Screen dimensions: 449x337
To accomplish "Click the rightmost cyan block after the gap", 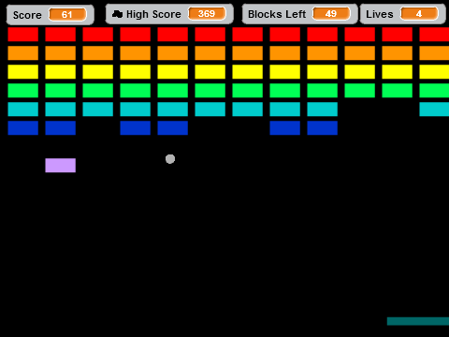I will tap(434, 110).
